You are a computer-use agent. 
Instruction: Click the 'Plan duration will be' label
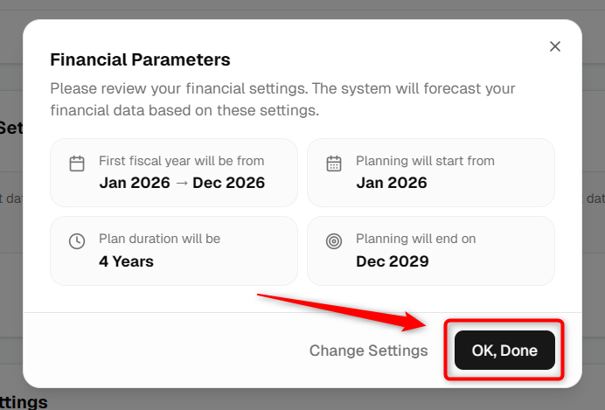159,239
